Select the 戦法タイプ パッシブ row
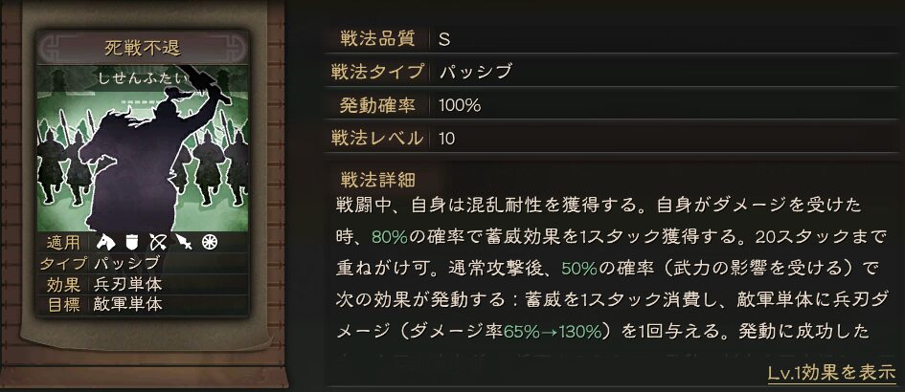The image size is (905, 392). [613, 72]
